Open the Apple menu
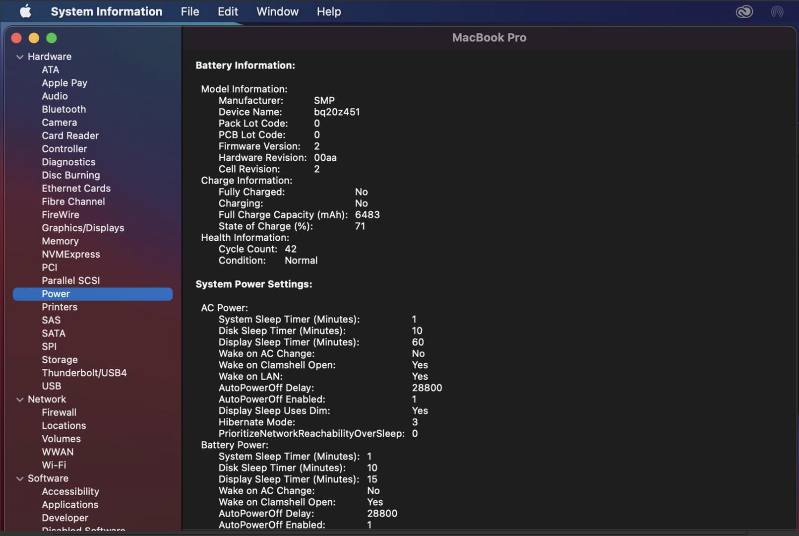Image resolution: width=799 pixels, height=536 pixels. coord(25,11)
